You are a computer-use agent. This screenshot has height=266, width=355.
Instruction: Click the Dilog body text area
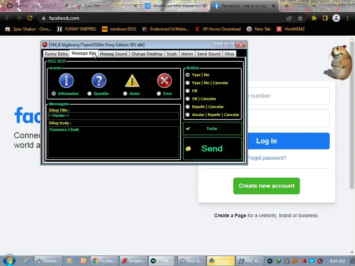[113, 142]
